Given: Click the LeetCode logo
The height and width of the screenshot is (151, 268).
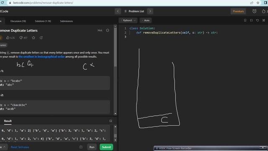Looking at the screenshot, I should tap(4, 11).
